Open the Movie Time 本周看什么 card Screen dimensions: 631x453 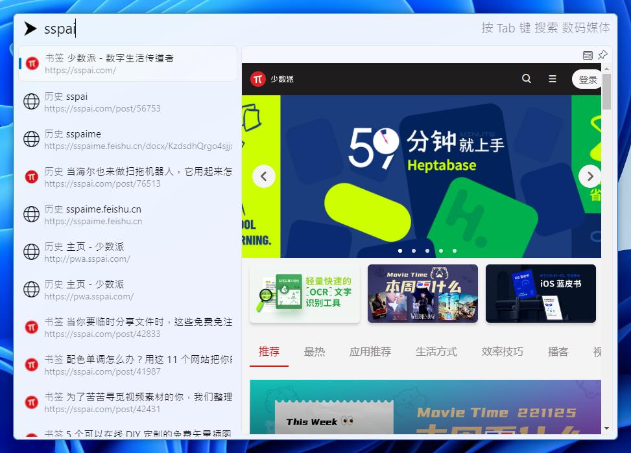pyautogui.click(x=423, y=294)
